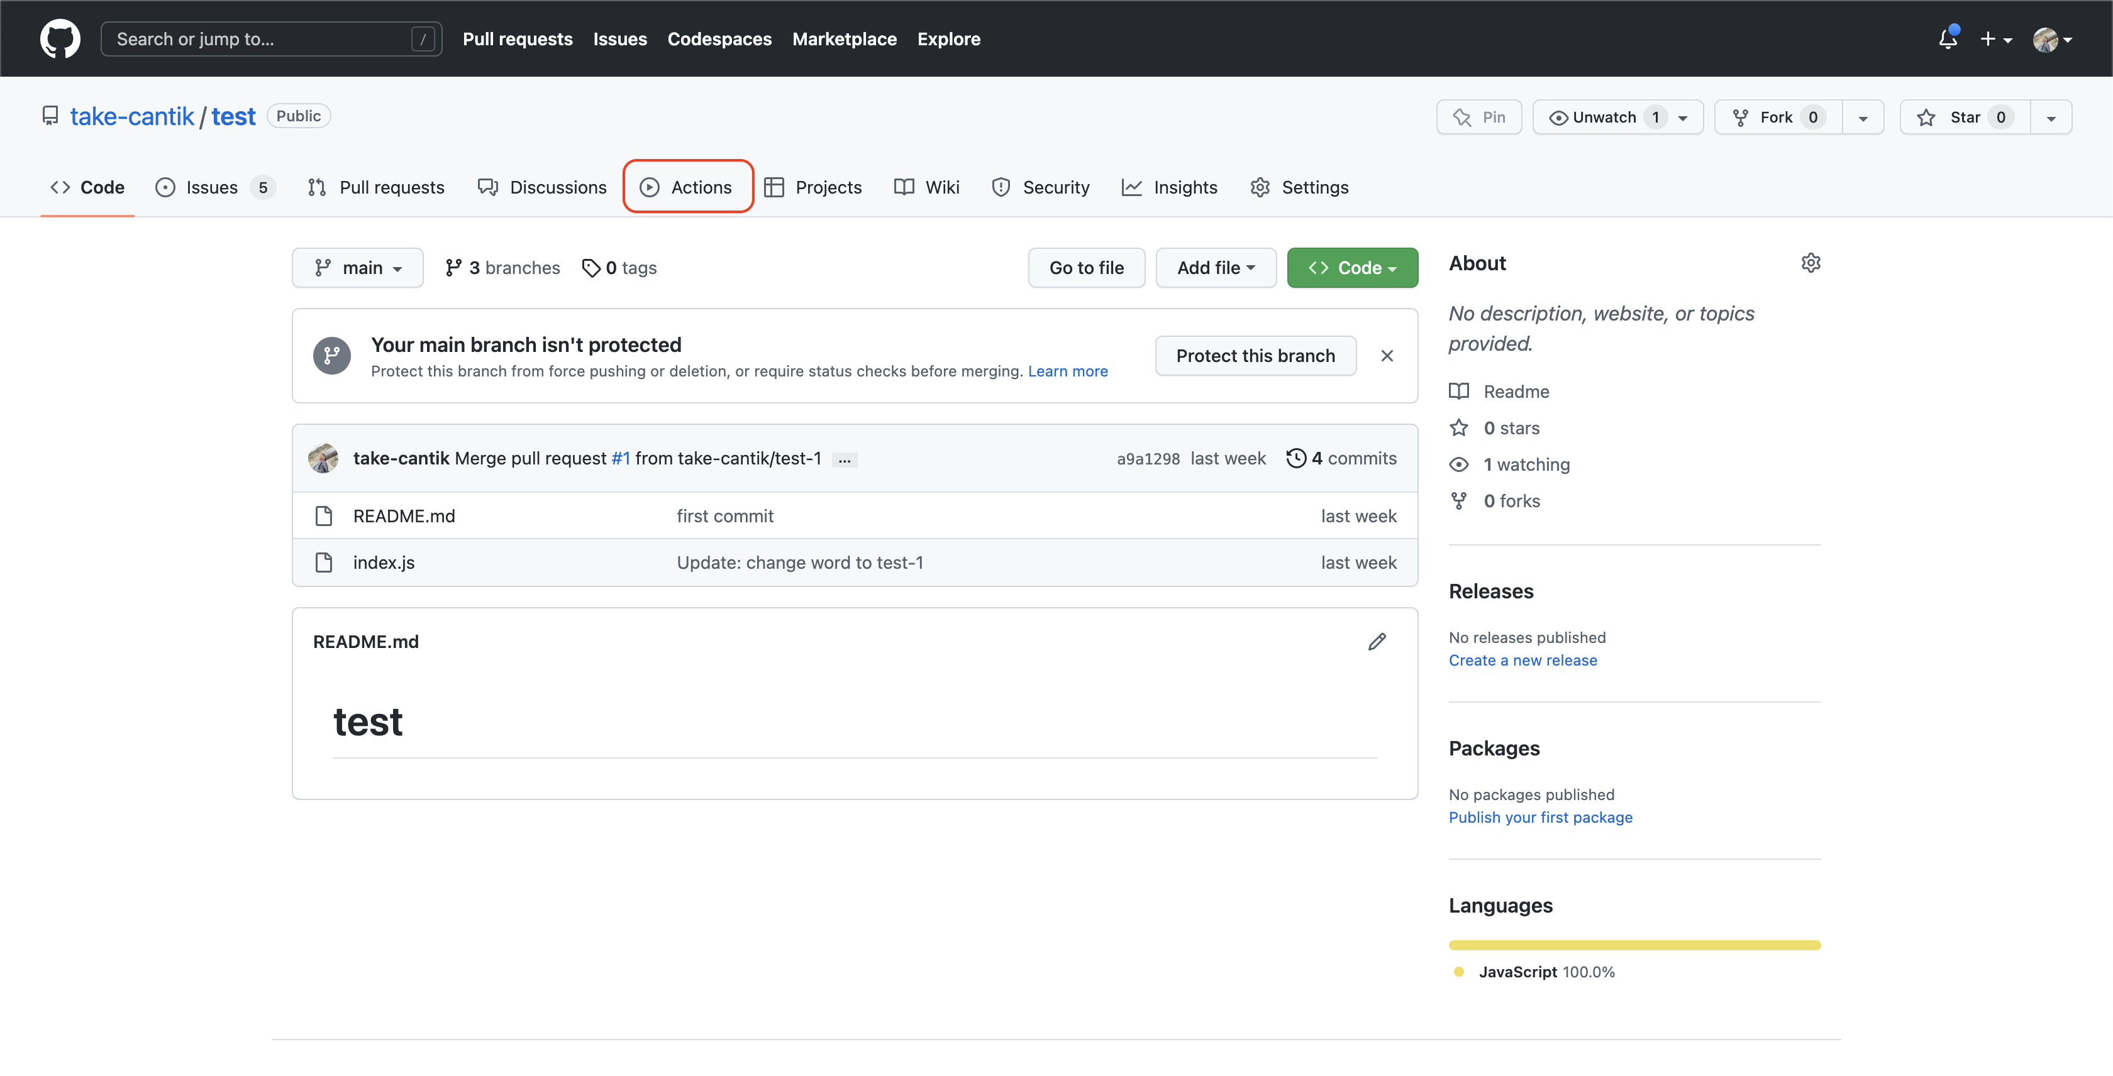Open the Unwatch dropdown arrow
The height and width of the screenshot is (1076, 2113).
(1682, 116)
